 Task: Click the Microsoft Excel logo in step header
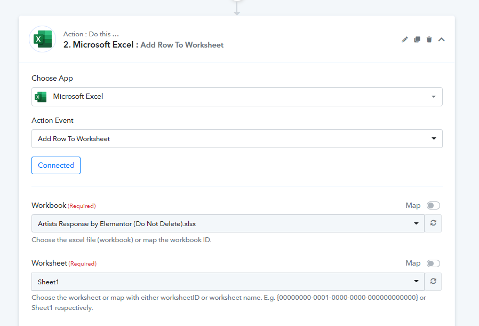pyautogui.click(x=43, y=39)
